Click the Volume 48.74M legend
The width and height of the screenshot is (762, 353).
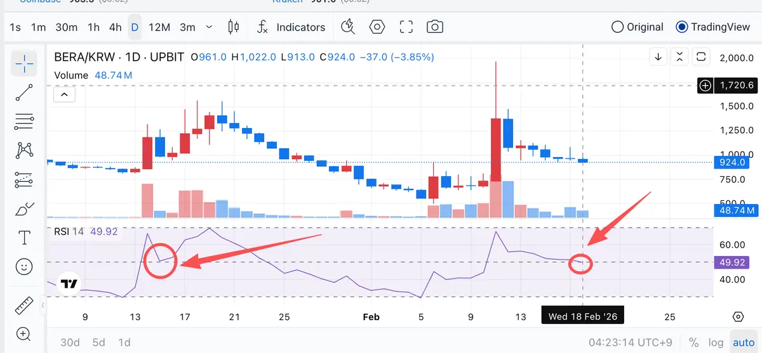point(93,75)
